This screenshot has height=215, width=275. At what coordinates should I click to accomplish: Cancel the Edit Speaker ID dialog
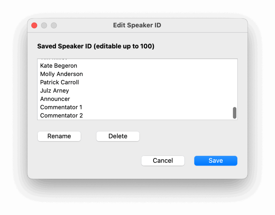tap(163, 161)
